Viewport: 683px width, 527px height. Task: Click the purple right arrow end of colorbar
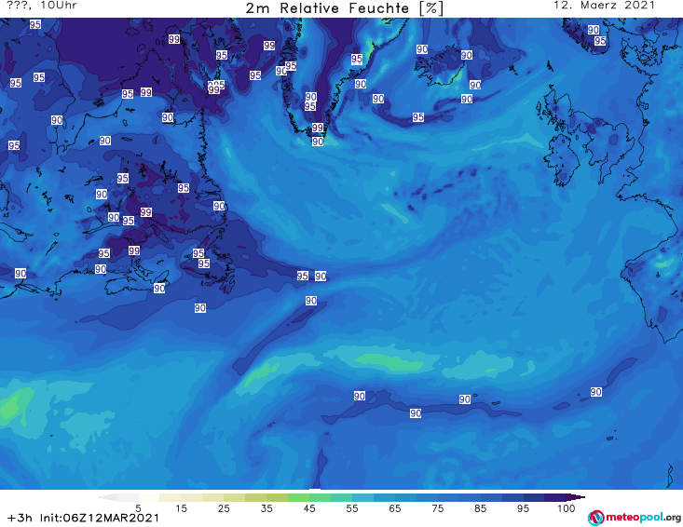(x=576, y=497)
